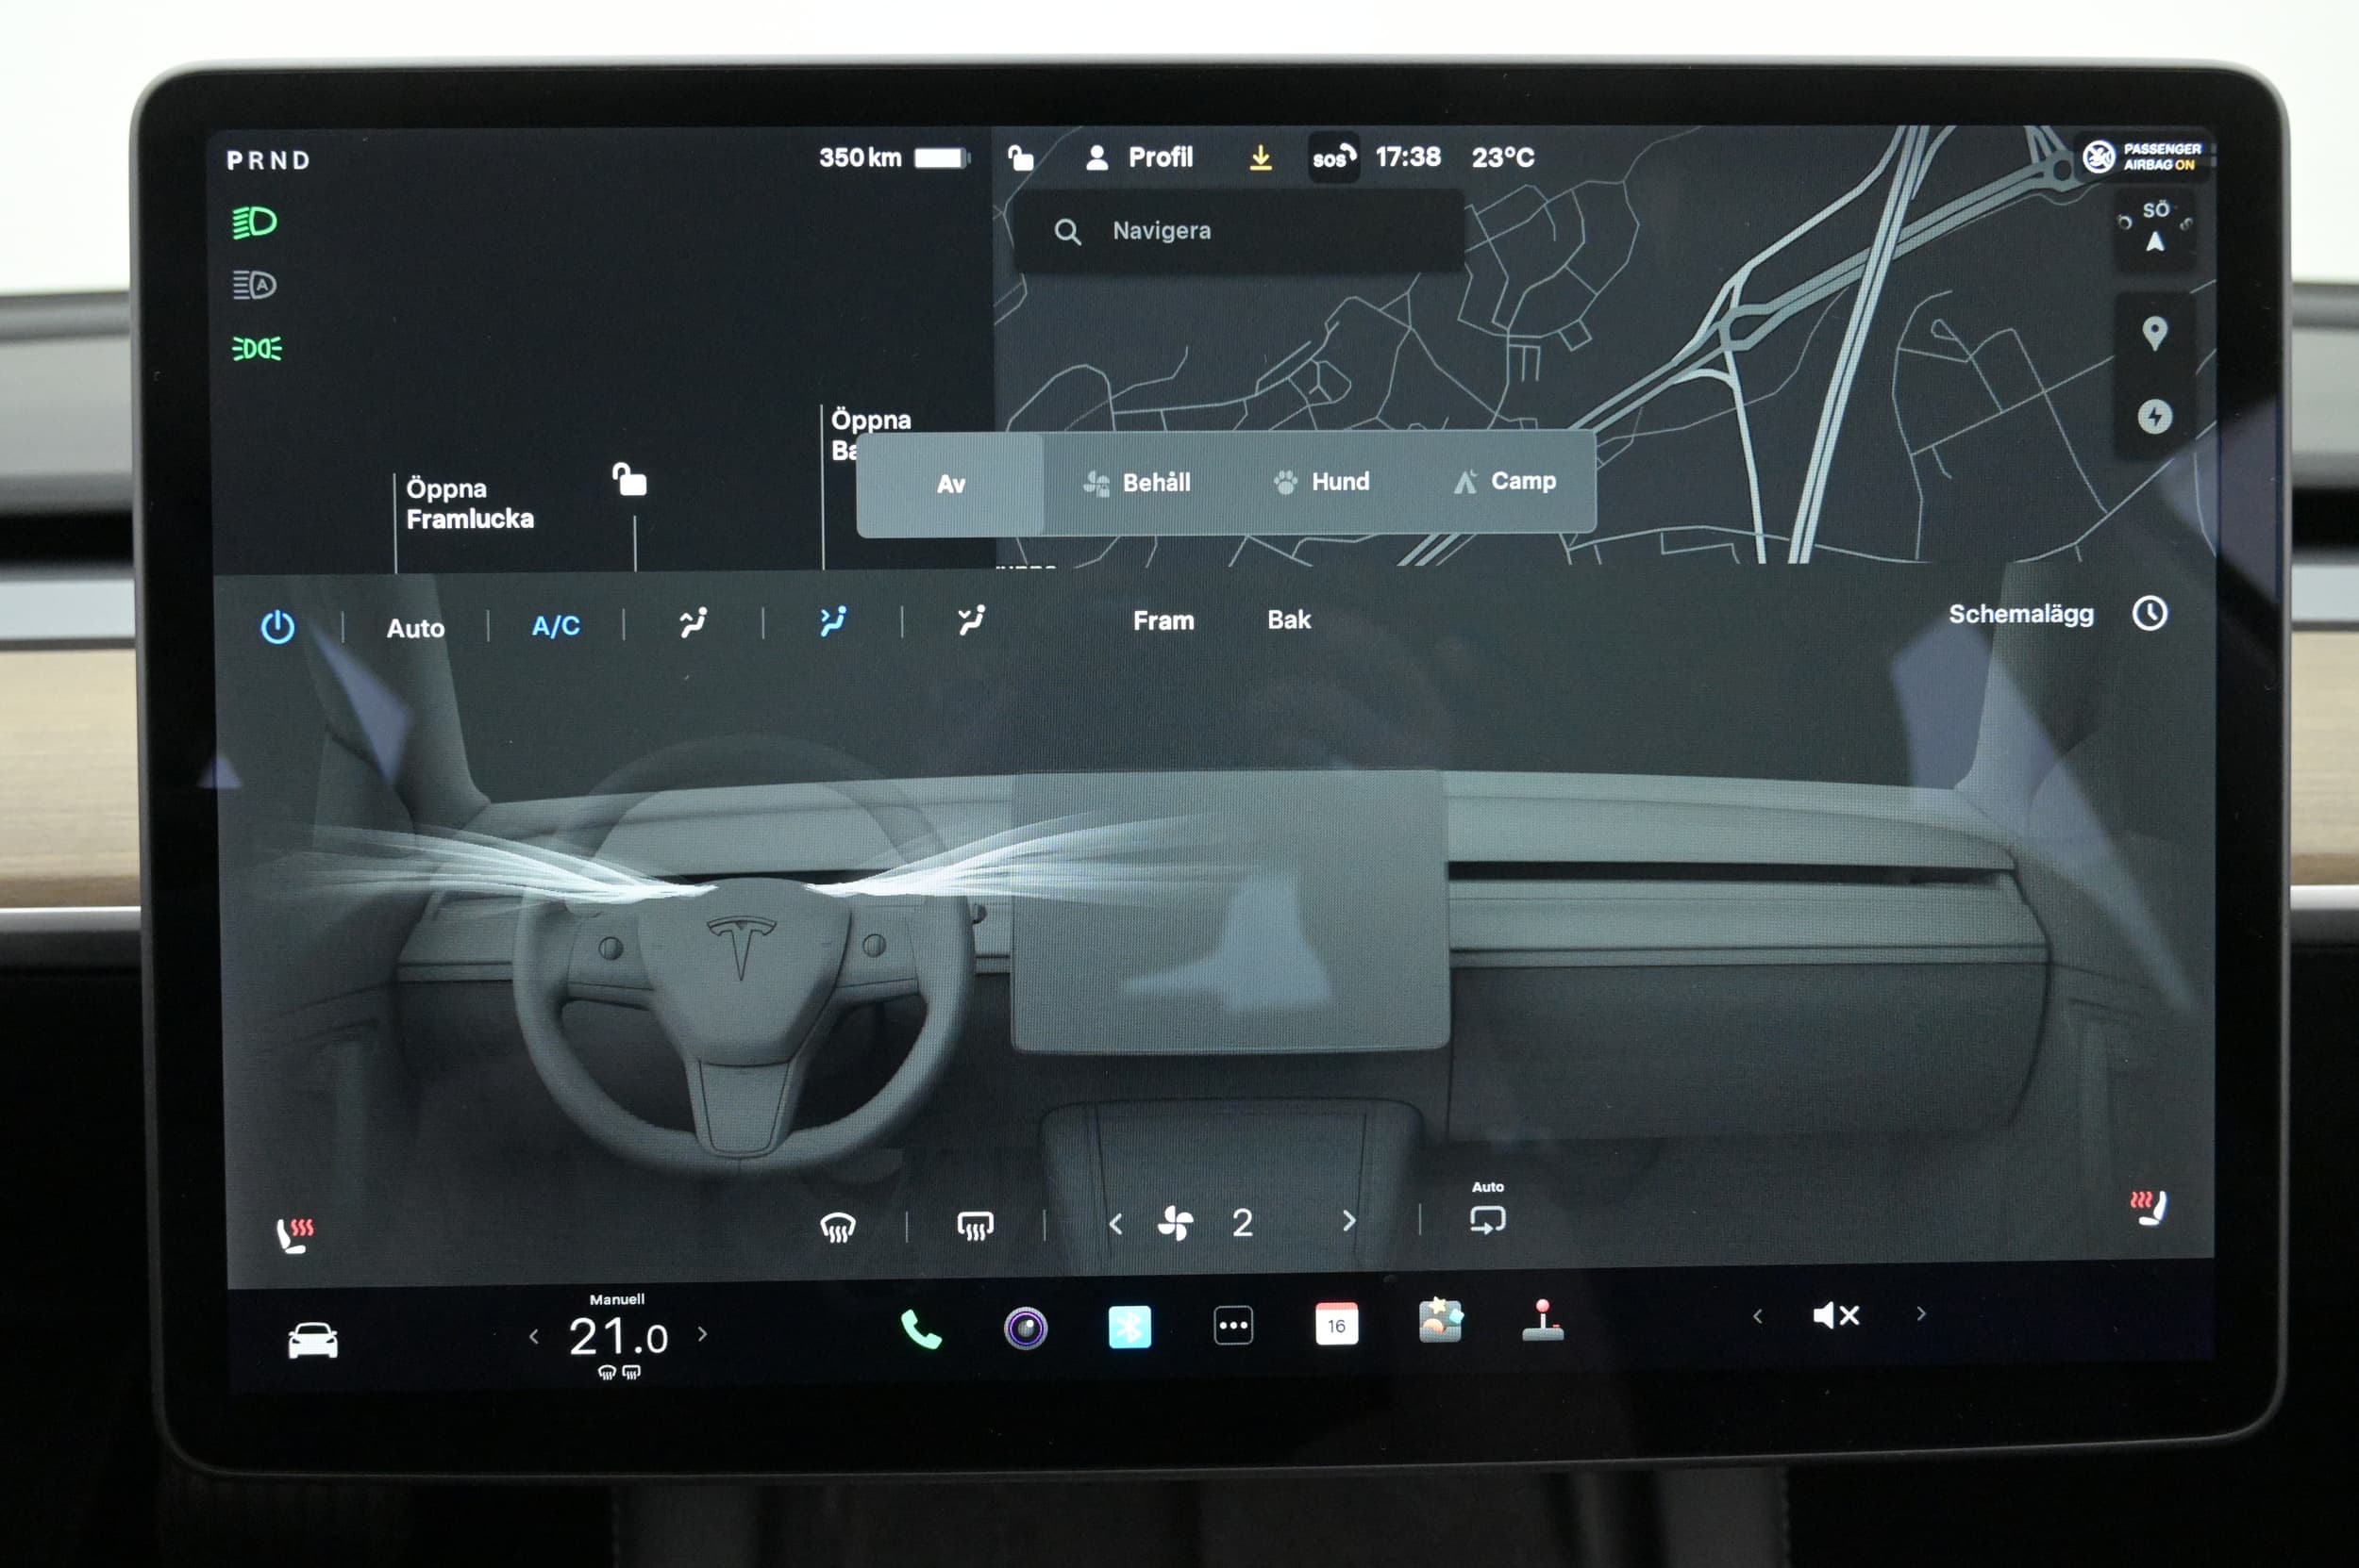Tap the map pin destination icon

2154,333
